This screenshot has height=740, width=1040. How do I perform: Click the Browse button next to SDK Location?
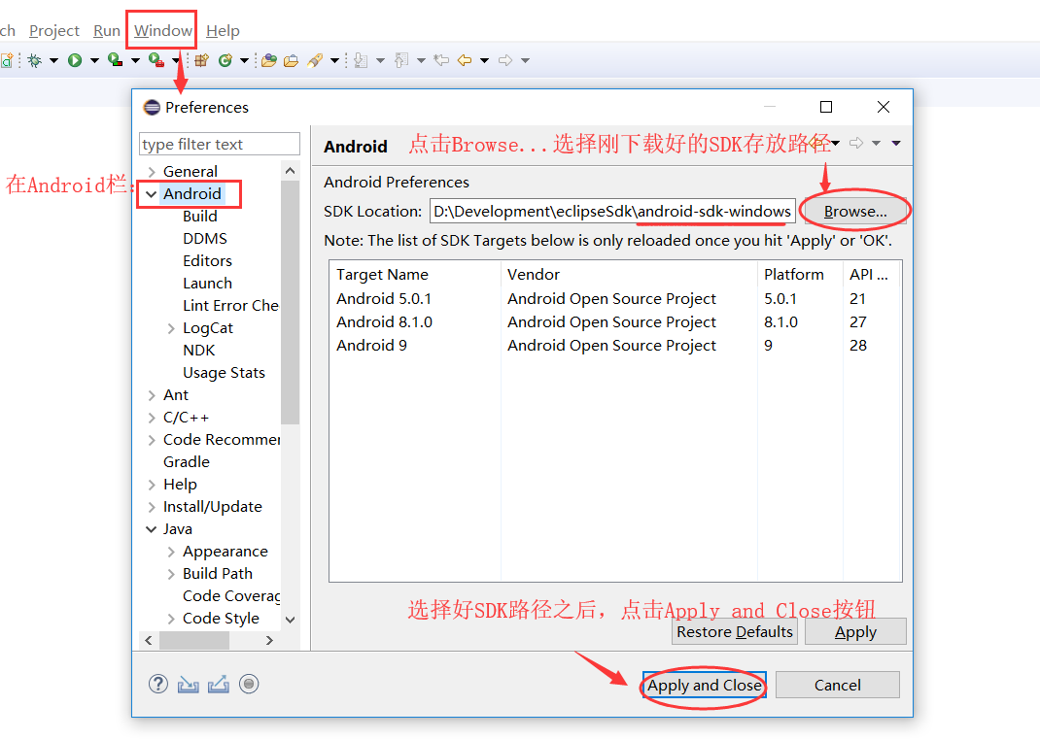[855, 211]
